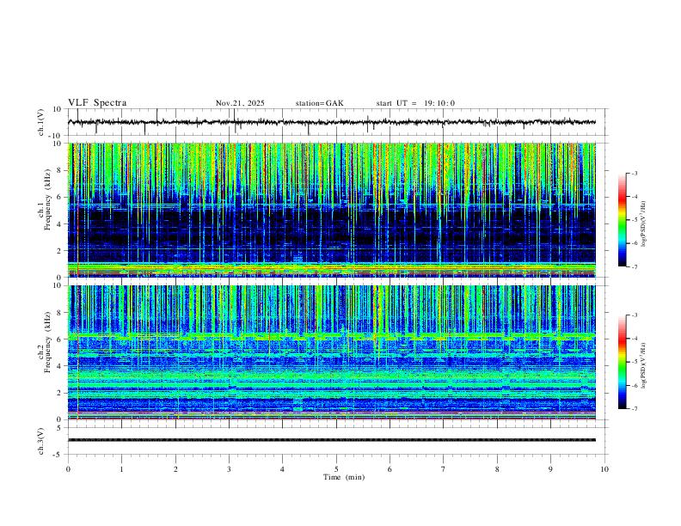Click the upper ch.1 PSD color bar
The height and width of the screenshot is (526, 681).
coord(622,220)
